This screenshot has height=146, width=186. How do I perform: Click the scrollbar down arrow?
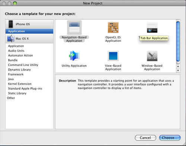(x=178, y=70)
